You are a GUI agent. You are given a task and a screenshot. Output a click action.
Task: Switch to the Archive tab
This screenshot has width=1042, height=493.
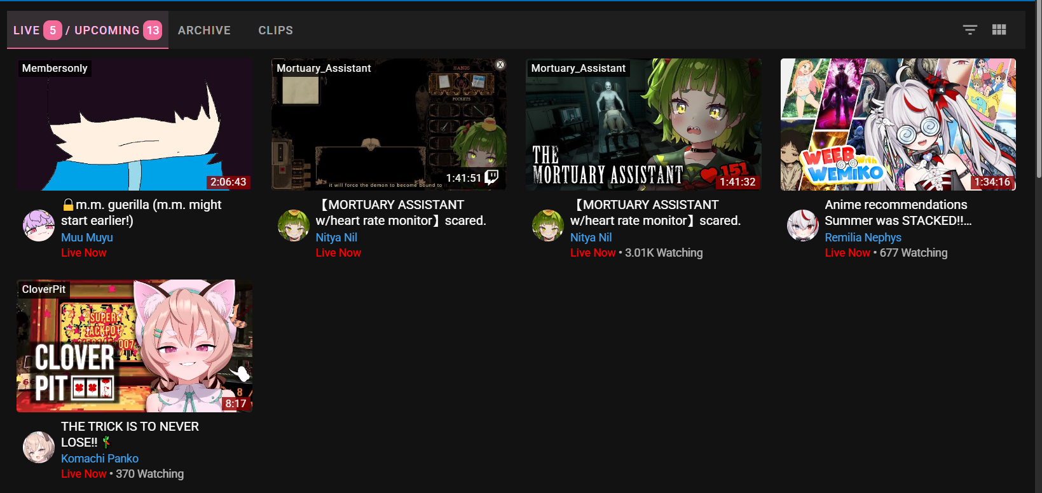[204, 30]
